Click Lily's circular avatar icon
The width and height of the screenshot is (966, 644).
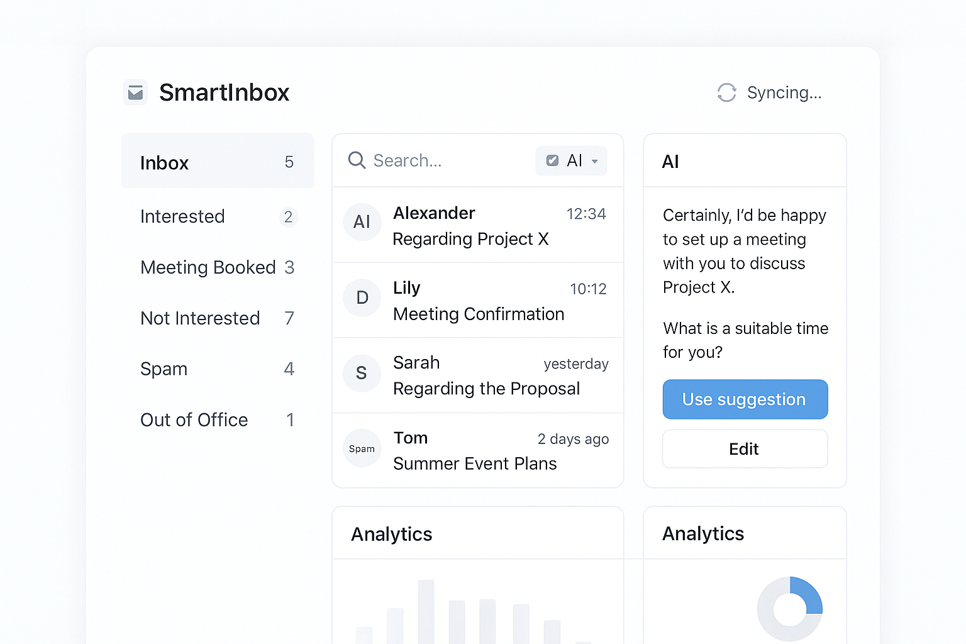point(362,297)
